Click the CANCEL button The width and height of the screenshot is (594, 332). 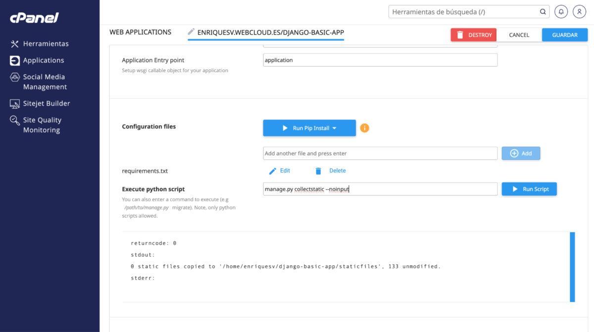pyautogui.click(x=519, y=35)
